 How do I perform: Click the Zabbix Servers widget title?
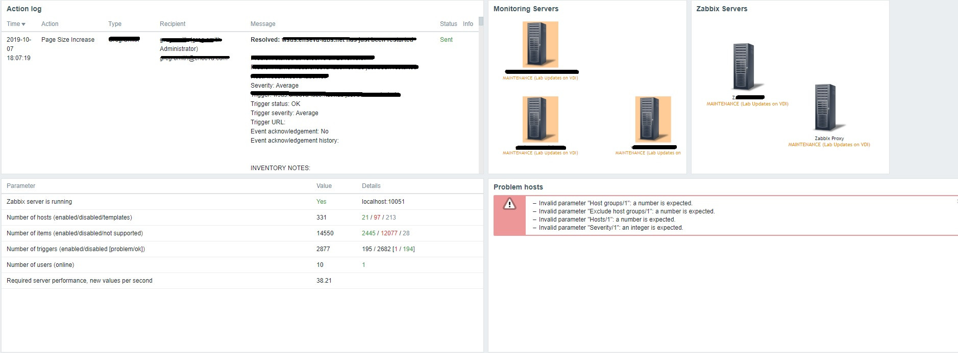pyautogui.click(x=722, y=9)
